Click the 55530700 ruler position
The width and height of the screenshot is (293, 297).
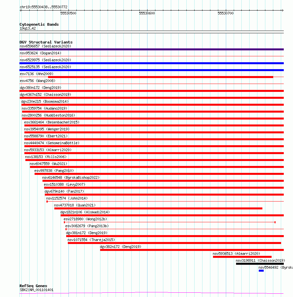pyautogui.click(x=226, y=13)
